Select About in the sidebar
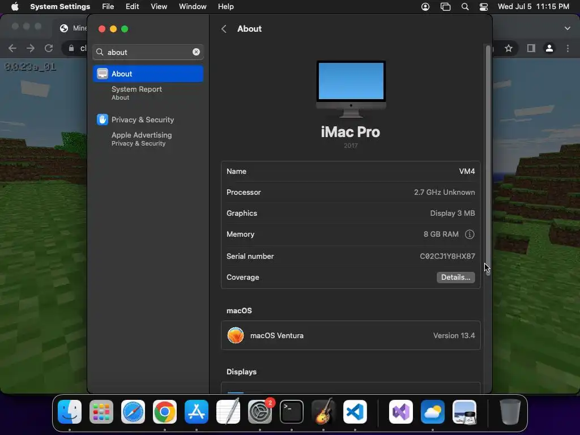 [148, 74]
